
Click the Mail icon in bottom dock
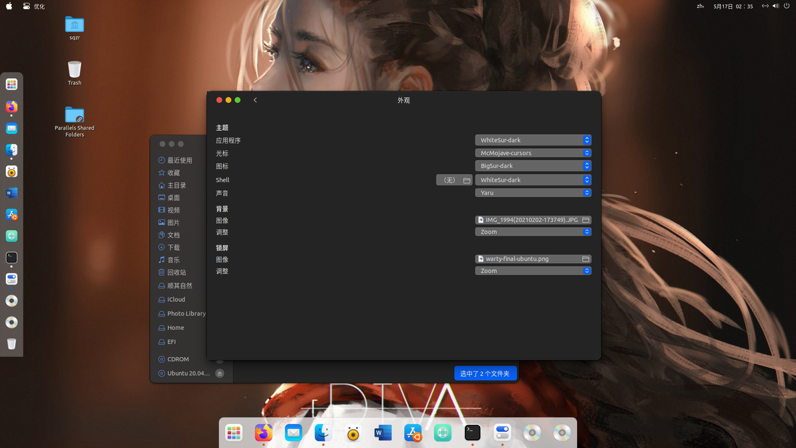click(293, 433)
